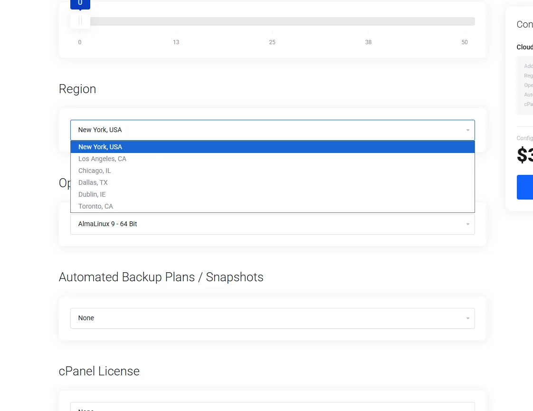
Task: Click the slider handle at value 0
Action: coord(80,21)
